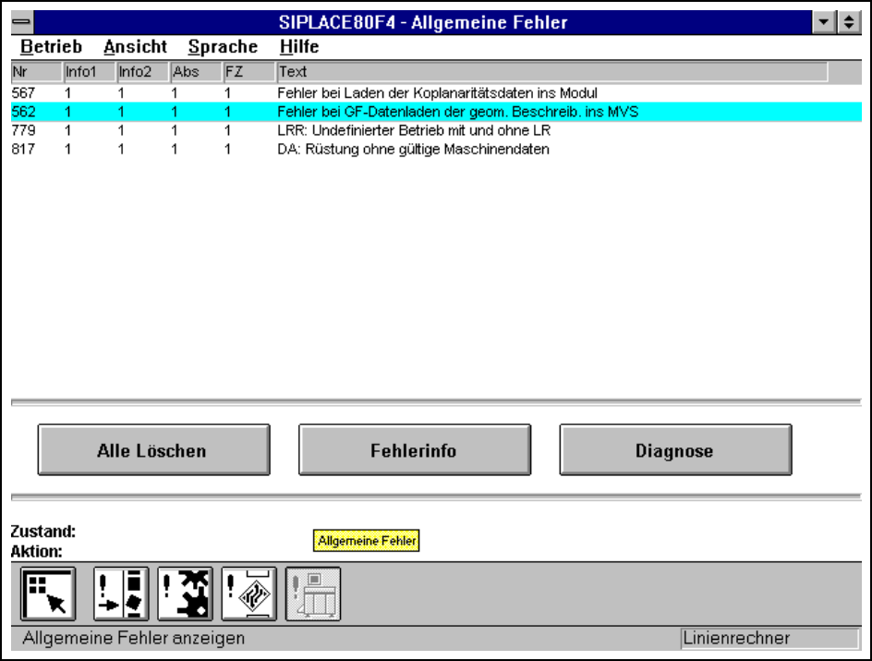872x661 pixels.
Task: Open the Betrieb menu
Action: click(x=51, y=47)
